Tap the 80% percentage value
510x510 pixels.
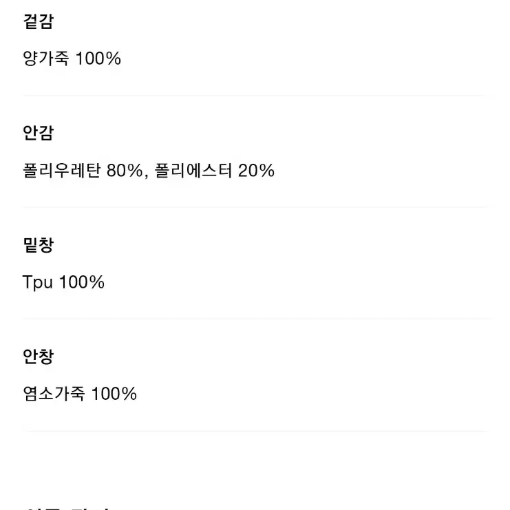click(x=125, y=171)
